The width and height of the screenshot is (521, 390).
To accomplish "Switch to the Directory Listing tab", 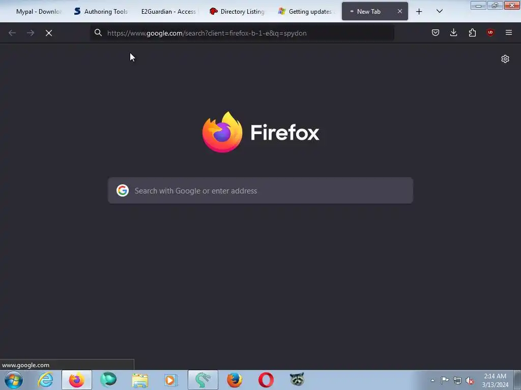I will coord(237,12).
